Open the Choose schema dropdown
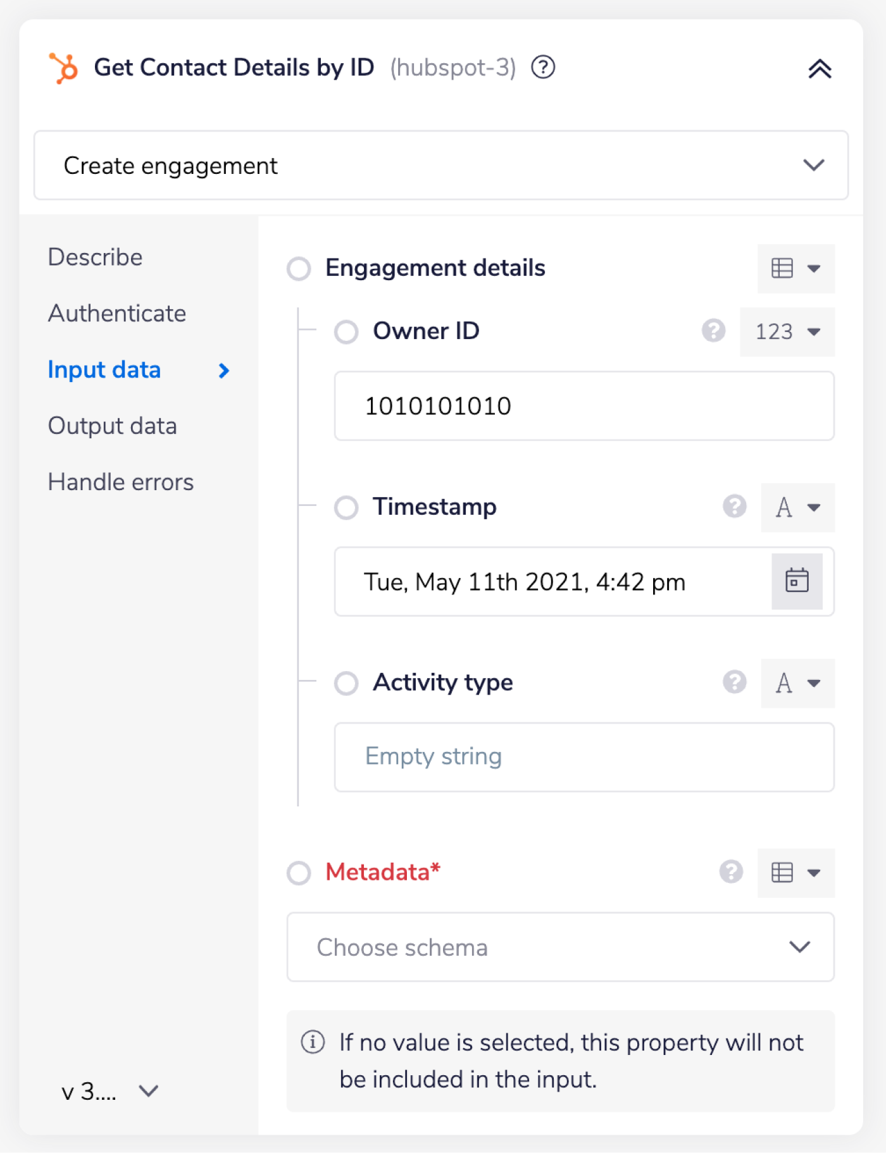The width and height of the screenshot is (886, 1153). 560,947
